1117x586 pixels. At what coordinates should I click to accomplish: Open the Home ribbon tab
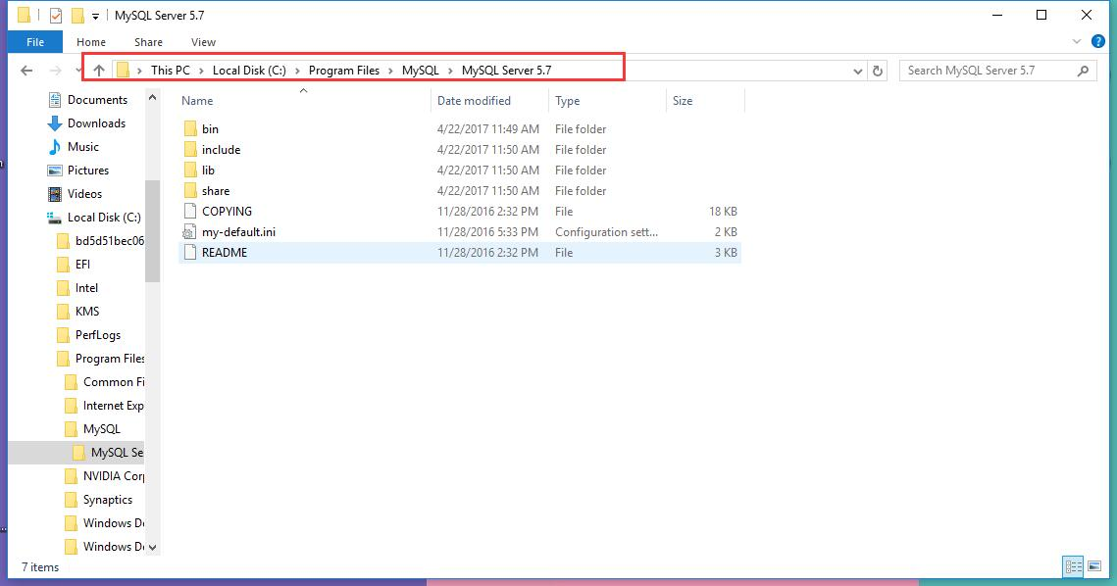pos(91,42)
